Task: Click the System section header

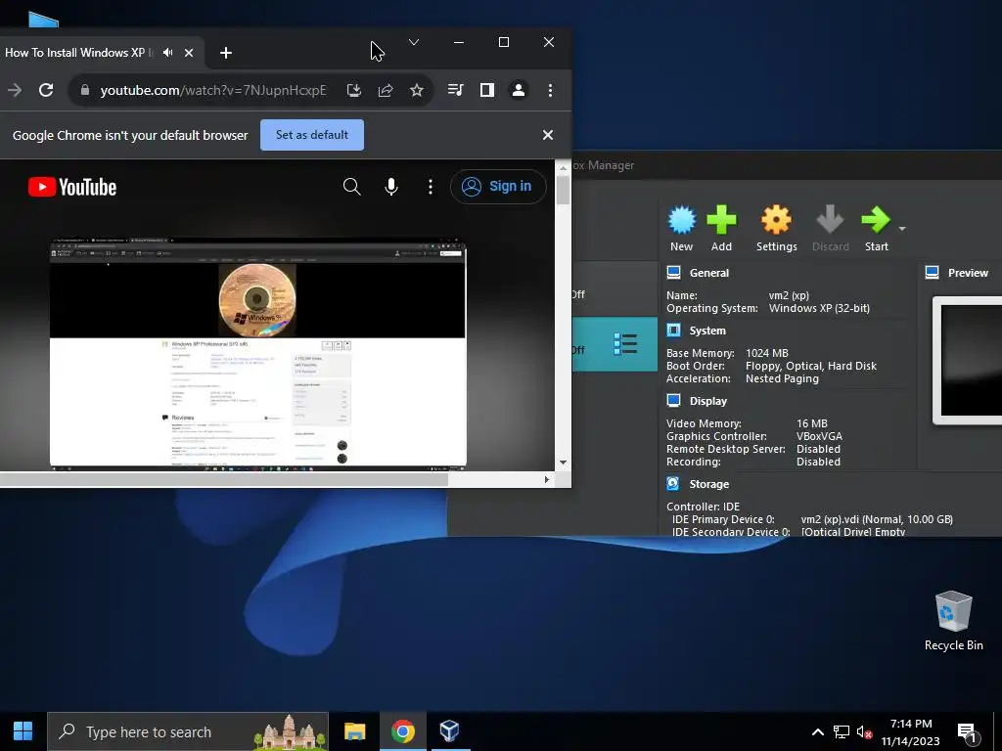Action: [707, 331]
